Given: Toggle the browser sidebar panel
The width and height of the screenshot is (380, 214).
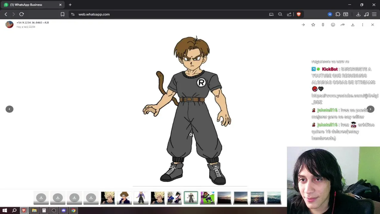Looking at the screenshot, I should [x=346, y=14].
